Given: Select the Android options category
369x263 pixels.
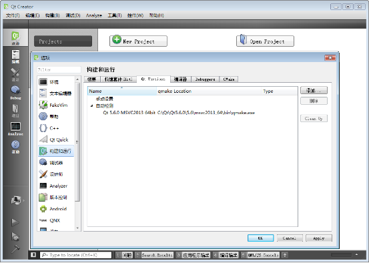Looking at the screenshot, I should (x=56, y=209).
